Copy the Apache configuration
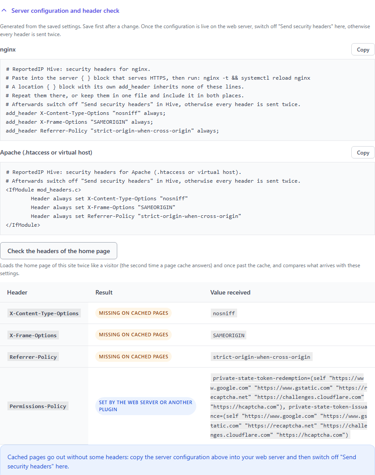 pos(363,153)
